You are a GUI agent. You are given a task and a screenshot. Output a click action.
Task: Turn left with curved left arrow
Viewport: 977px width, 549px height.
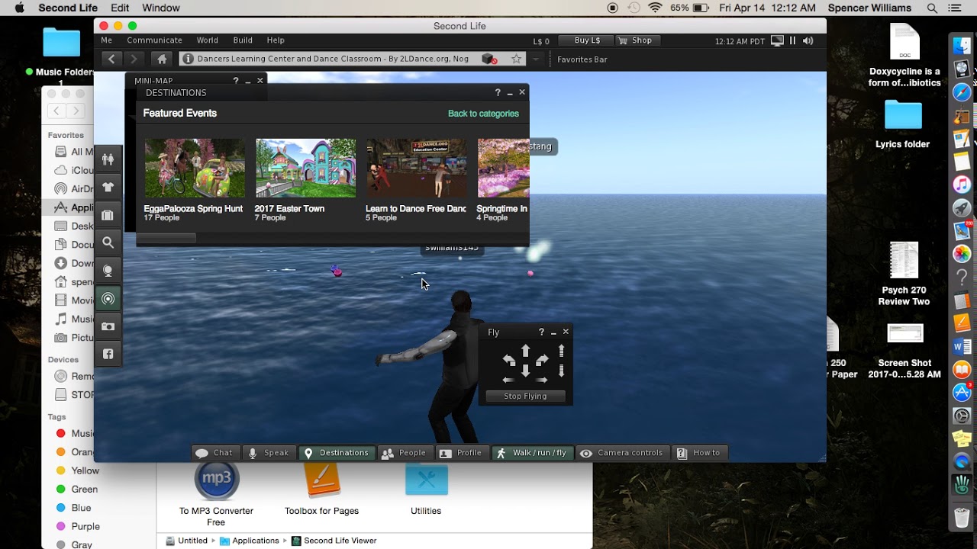coord(509,360)
